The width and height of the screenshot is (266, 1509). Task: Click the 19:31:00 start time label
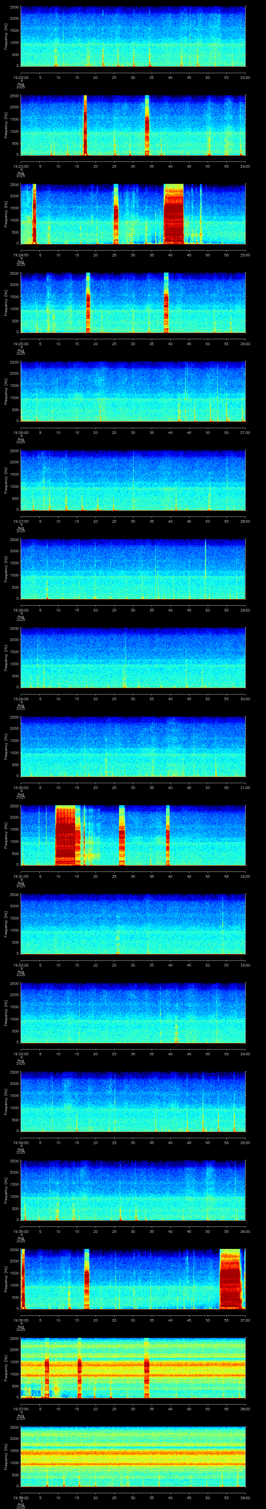(21, 876)
